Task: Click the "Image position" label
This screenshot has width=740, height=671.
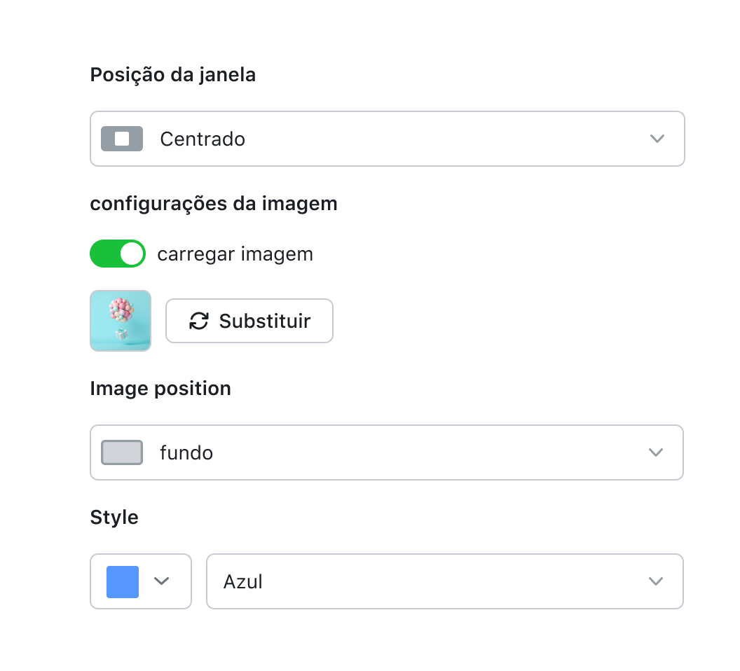Action: pyautogui.click(x=160, y=388)
